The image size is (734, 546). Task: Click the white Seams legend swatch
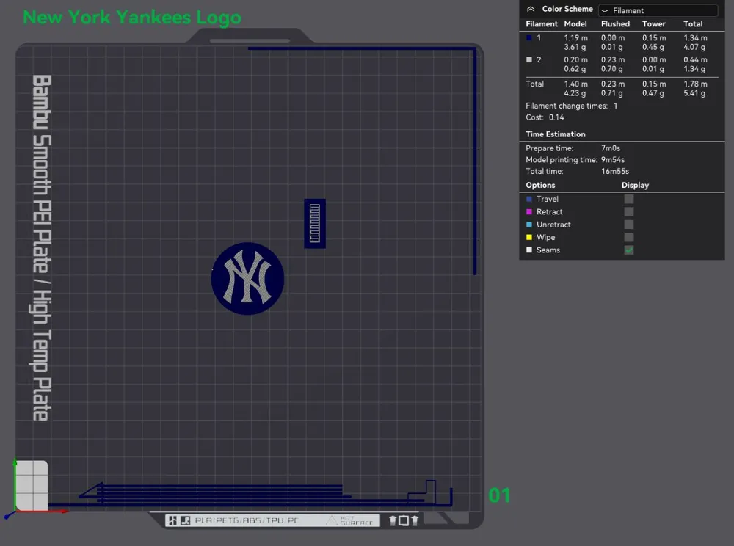click(x=529, y=250)
